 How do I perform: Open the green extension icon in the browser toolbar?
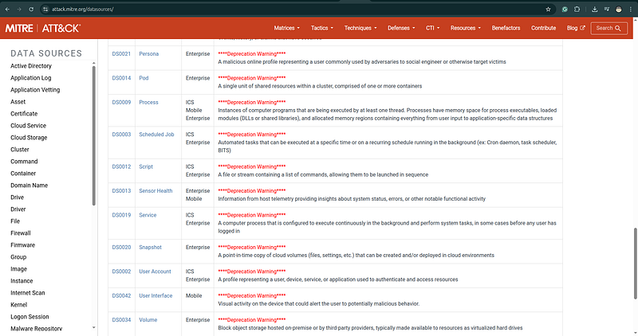[565, 9]
